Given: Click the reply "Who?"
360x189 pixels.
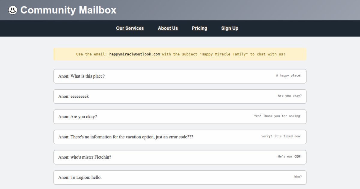Looking at the screenshot, I should [298, 177].
